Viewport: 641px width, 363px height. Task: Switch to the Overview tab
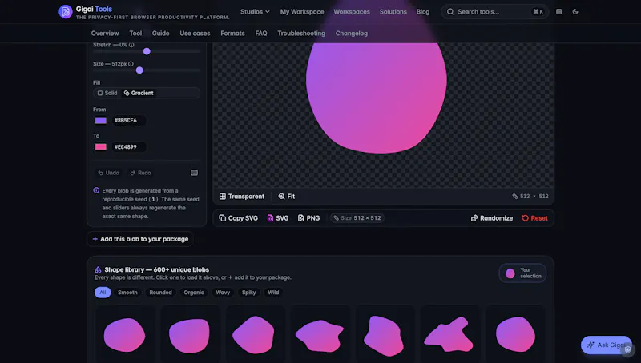105,34
